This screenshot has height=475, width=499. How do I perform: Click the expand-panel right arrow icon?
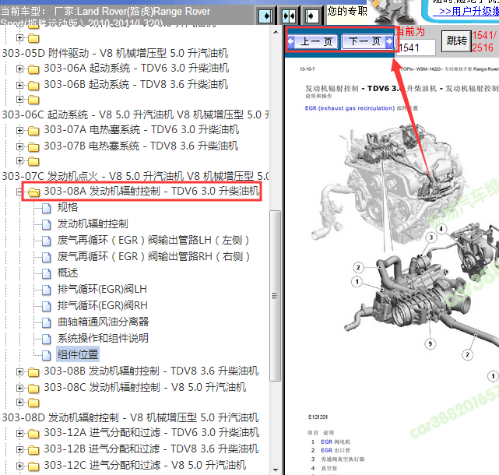click(x=265, y=16)
